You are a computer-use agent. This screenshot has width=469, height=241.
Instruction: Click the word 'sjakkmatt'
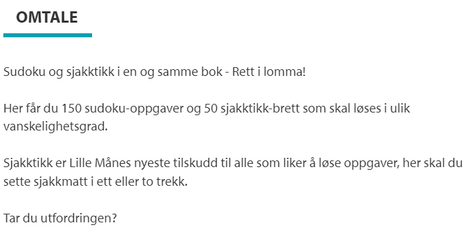(x=61, y=182)
